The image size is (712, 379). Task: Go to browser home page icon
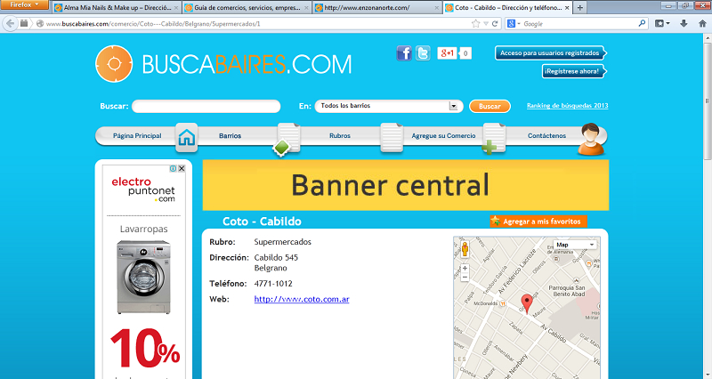702,24
